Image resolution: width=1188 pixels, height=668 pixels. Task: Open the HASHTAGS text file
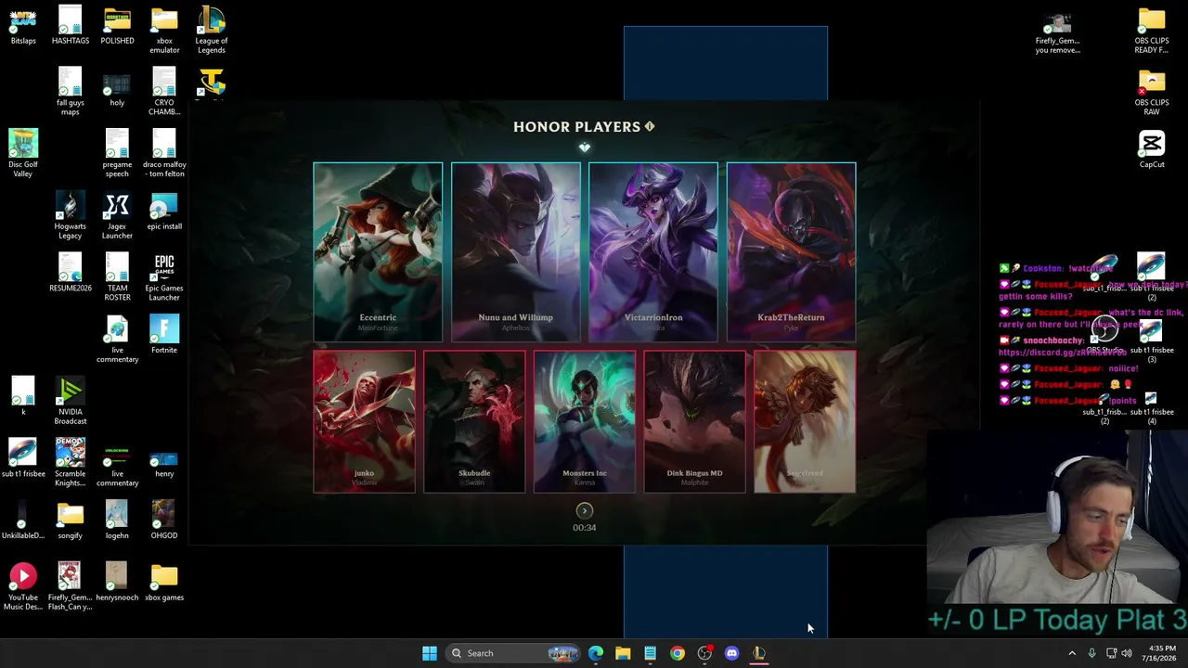(x=71, y=26)
